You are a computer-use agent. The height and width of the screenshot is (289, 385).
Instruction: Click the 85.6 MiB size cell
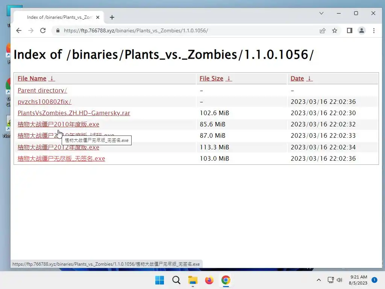pos(212,124)
